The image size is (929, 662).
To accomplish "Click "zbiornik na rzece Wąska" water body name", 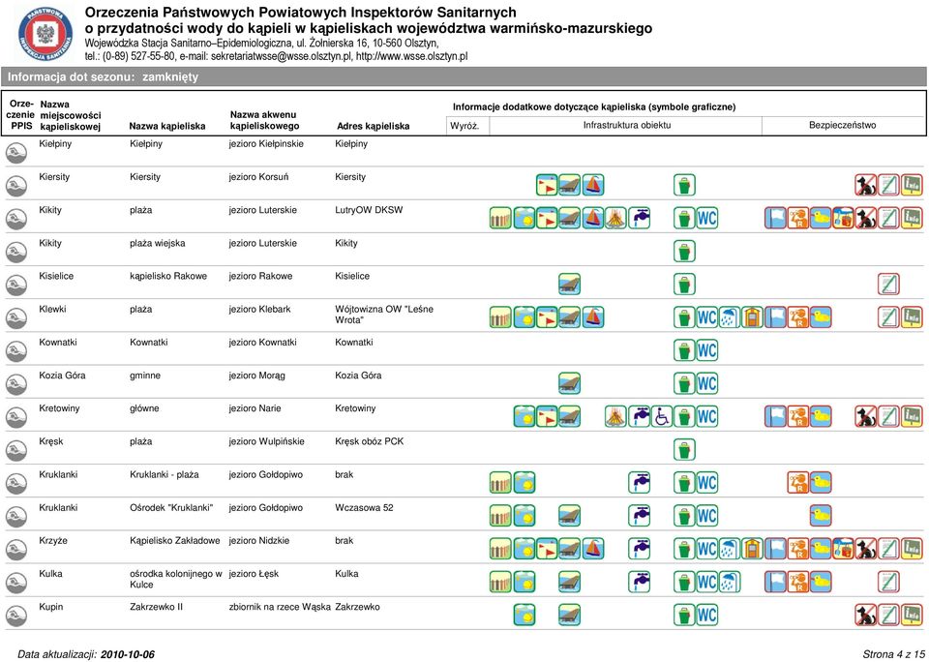I will click(280, 608).
